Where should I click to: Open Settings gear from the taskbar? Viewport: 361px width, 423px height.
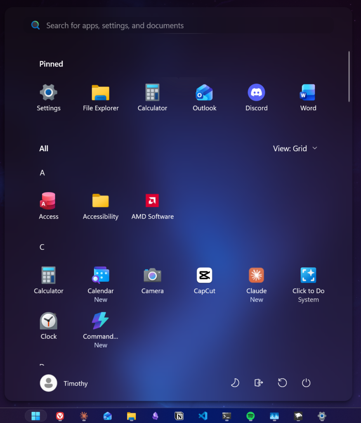(322, 416)
